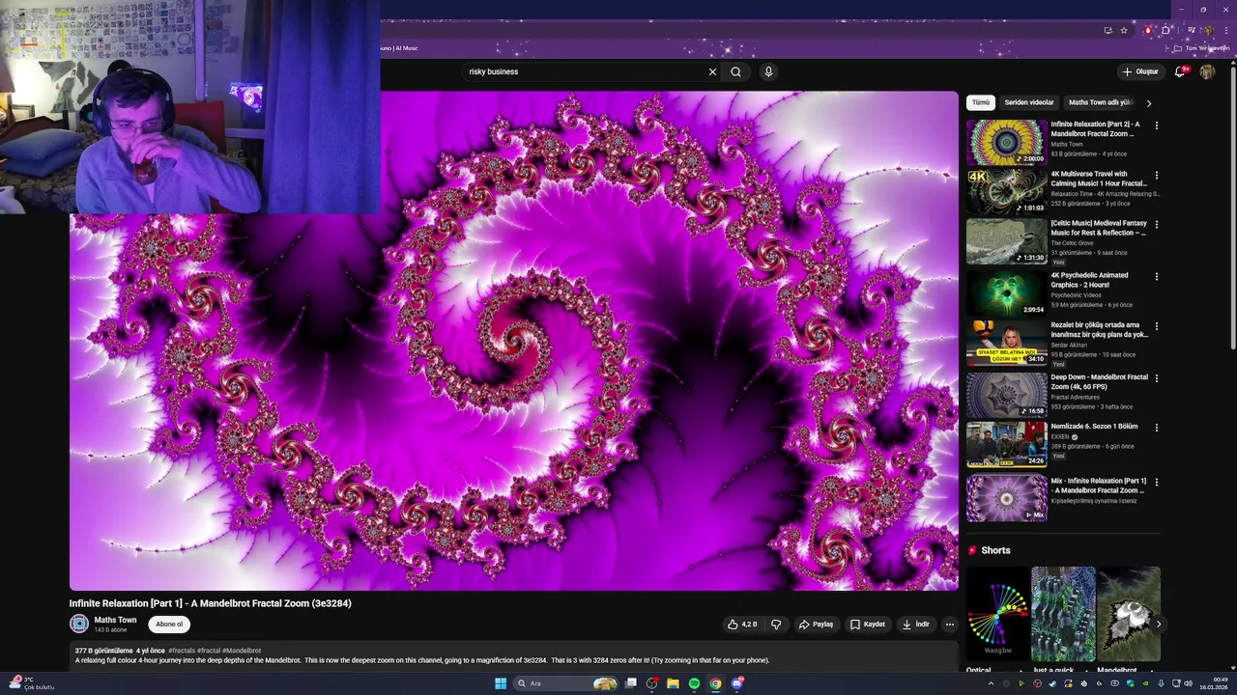Open Chrome media control icon
The width and height of the screenshot is (1237, 695).
[x=1191, y=30]
